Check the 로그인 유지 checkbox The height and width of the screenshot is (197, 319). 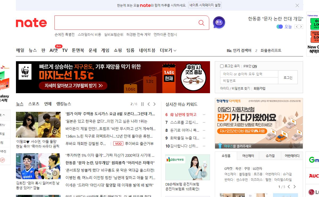222,66
